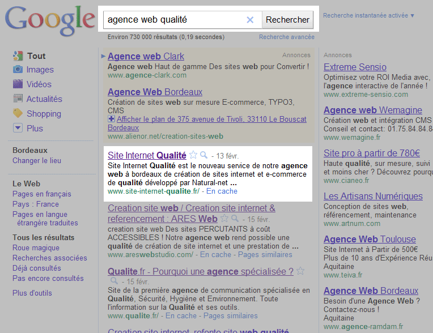Viewport: 433px width, 333px height.
Task: Open Qualite.fr Pourquoi une agence spécialisée result
Action: coord(201,271)
